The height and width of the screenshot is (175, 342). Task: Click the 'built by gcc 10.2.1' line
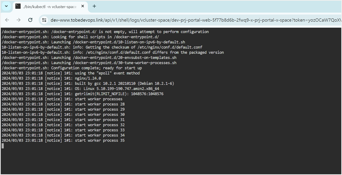coord(88,84)
